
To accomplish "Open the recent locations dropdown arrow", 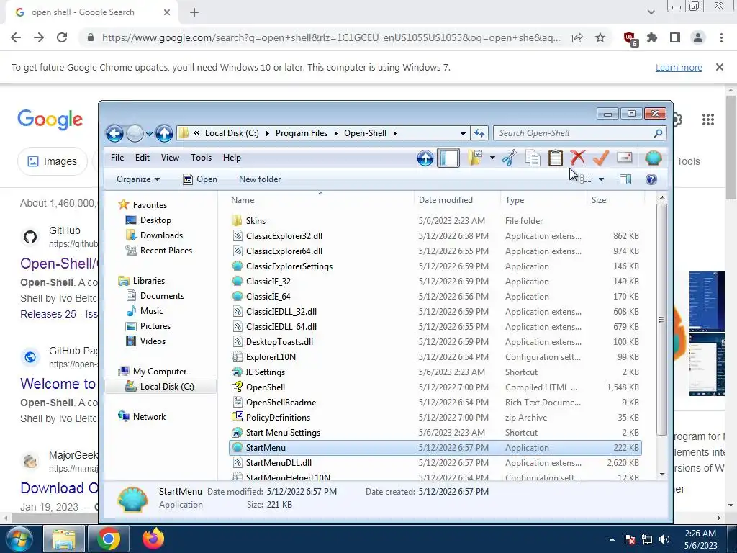I will [149, 133].
